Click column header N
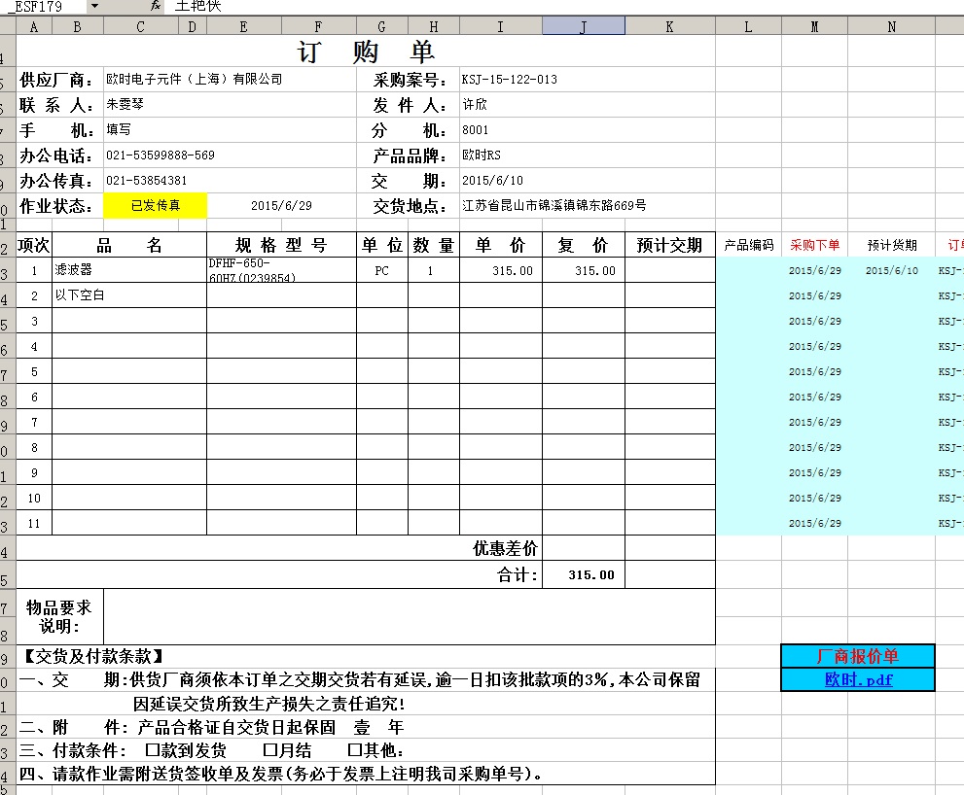Screen dimensions: 964x795 891,27
